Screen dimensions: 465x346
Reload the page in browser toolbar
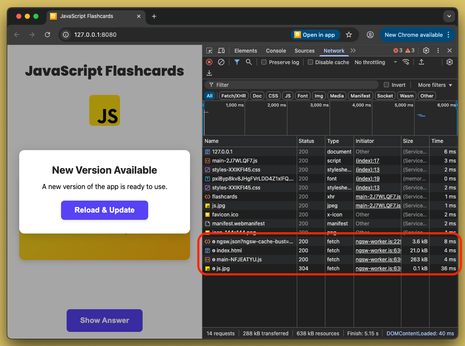click(47, 35)
